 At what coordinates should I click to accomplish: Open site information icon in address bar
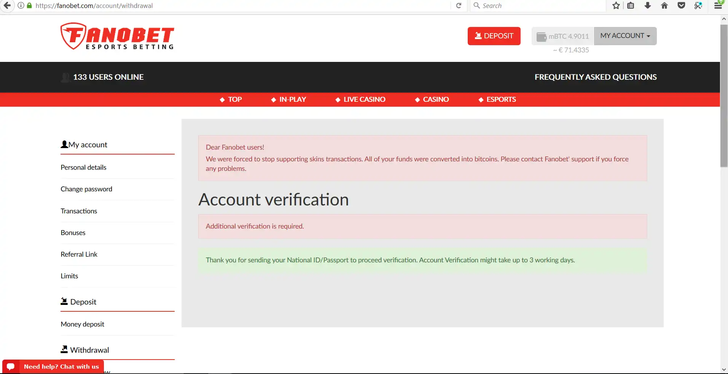coord(21,5)
